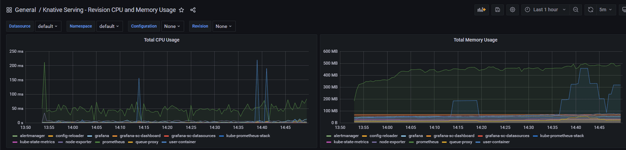626x150 pixels.
Task: Toggle user-container series in CPU legend
Action: coord(182,142)
